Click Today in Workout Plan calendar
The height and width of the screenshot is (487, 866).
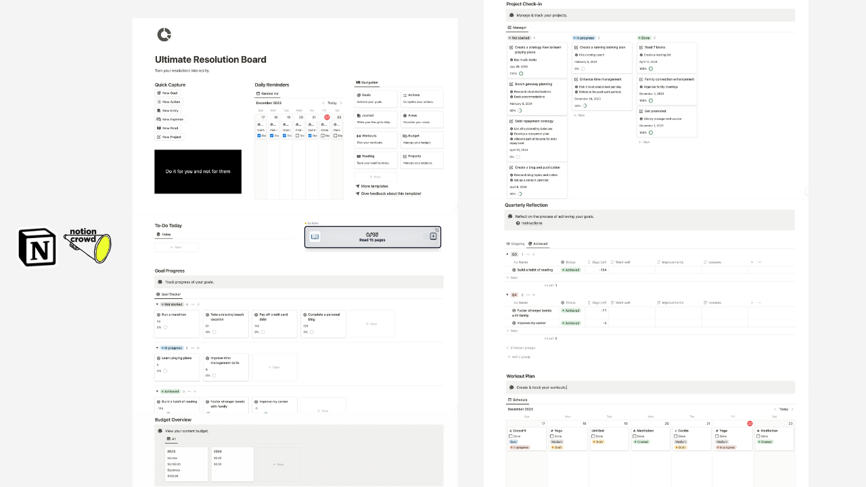coord(783,409)
